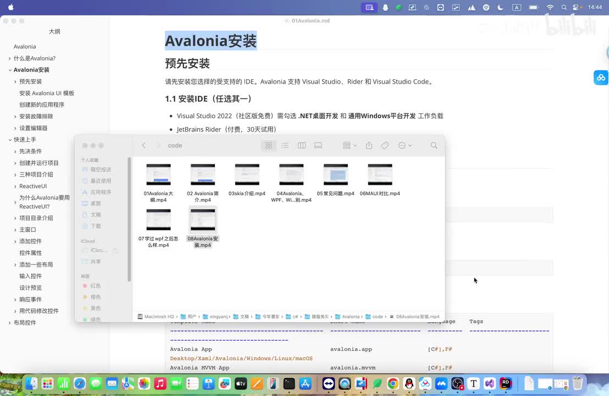
Task: Open Photos app in the Dock
Action: [x=144, y=384]
